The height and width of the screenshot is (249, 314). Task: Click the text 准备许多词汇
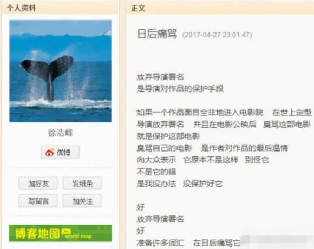click(x=160, y=243)
